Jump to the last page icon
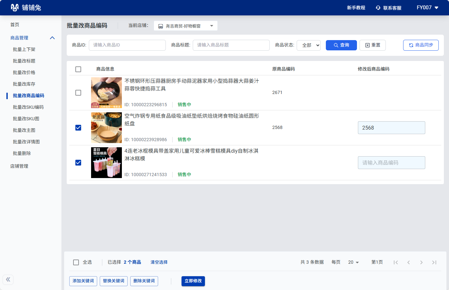 [434, 262]
